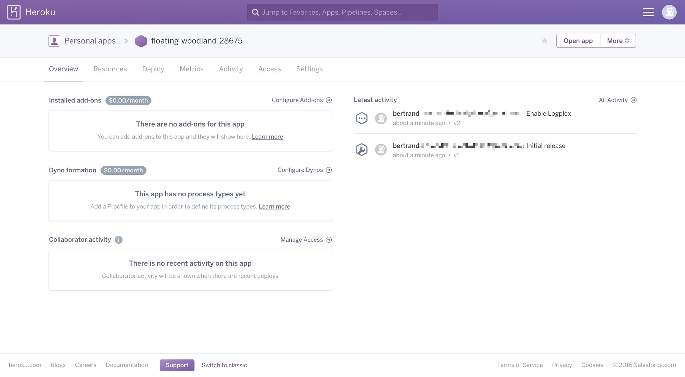Click the Enable Logplex hexagon activity icon
The width and height of the screenshot is (685, 377).
(x=362, y=118)
